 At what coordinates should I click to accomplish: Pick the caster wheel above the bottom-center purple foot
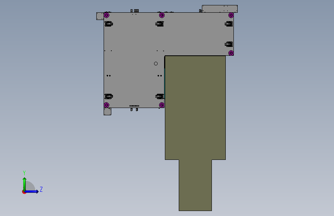159,96
